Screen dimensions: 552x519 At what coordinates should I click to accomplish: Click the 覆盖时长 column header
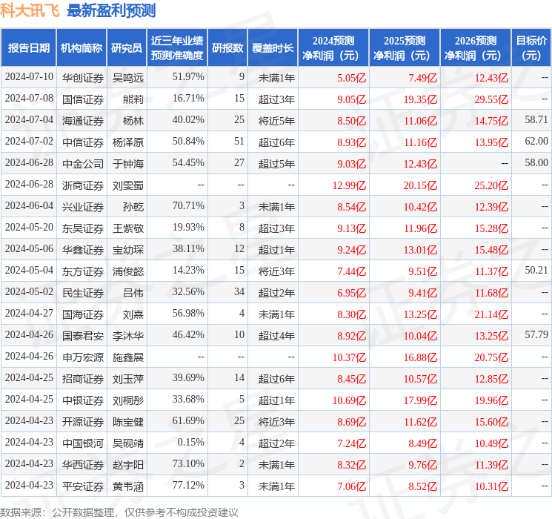273,48
